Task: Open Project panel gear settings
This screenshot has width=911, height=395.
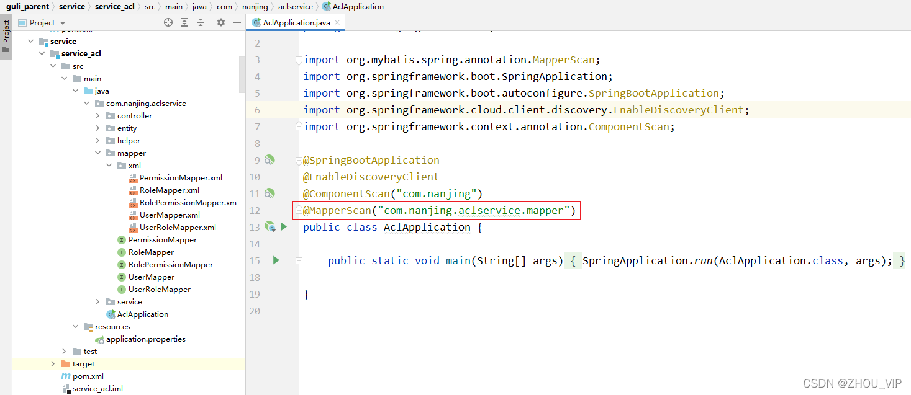Action: [221, 22]
